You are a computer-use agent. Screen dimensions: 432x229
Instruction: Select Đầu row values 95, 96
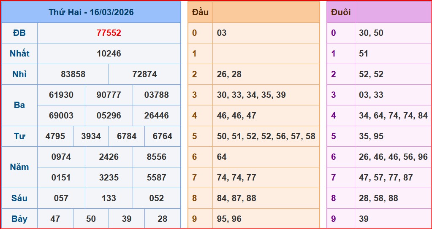[229, 219]
